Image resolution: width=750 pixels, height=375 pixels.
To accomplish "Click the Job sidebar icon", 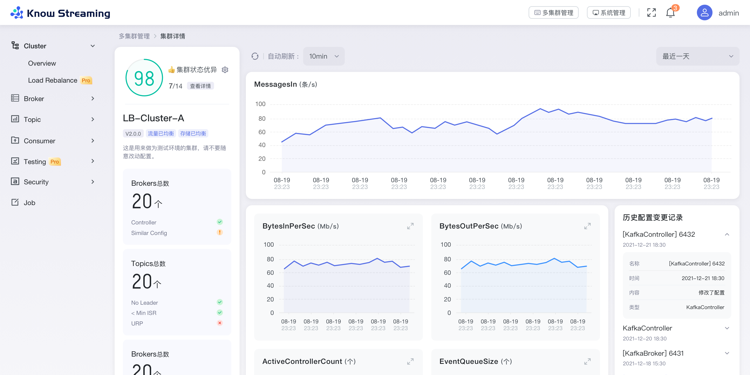I will pyautogui.click(x=15, y=202).
